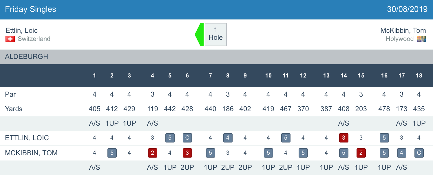Image resolution: width=433 pixels, height=175 pixels.
Task: Select the ETTLIN, LOIC scorecard row label
Action: pos(27,138)
